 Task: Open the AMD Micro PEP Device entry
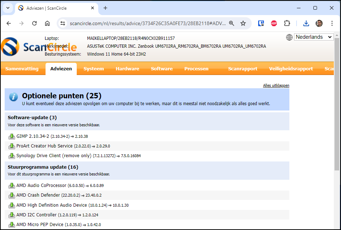[x=59, y=225]
